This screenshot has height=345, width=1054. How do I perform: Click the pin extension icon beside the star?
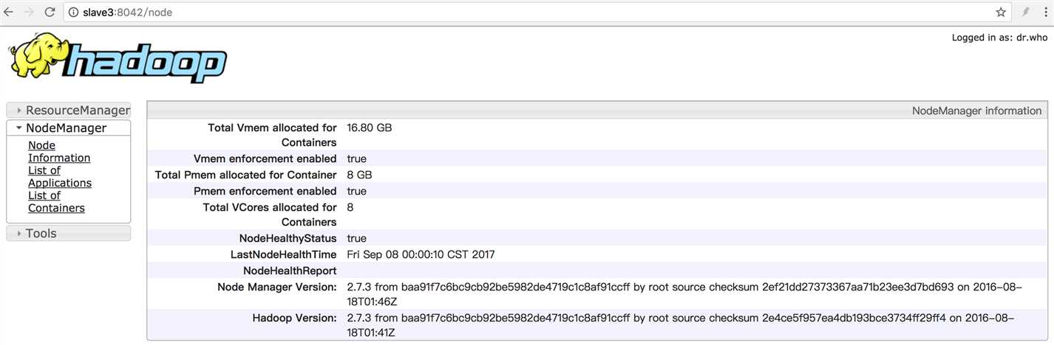(1025, 13)
